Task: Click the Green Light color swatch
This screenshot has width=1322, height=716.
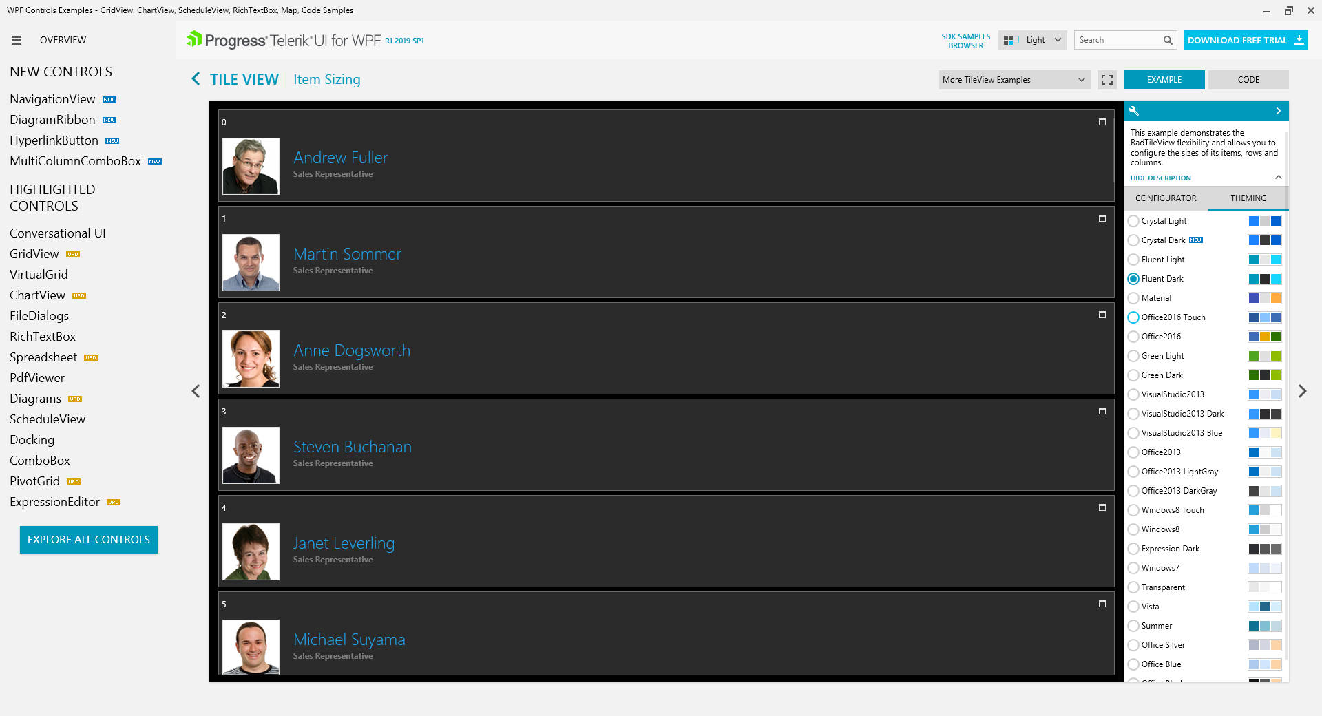Action: [1265, 356]
